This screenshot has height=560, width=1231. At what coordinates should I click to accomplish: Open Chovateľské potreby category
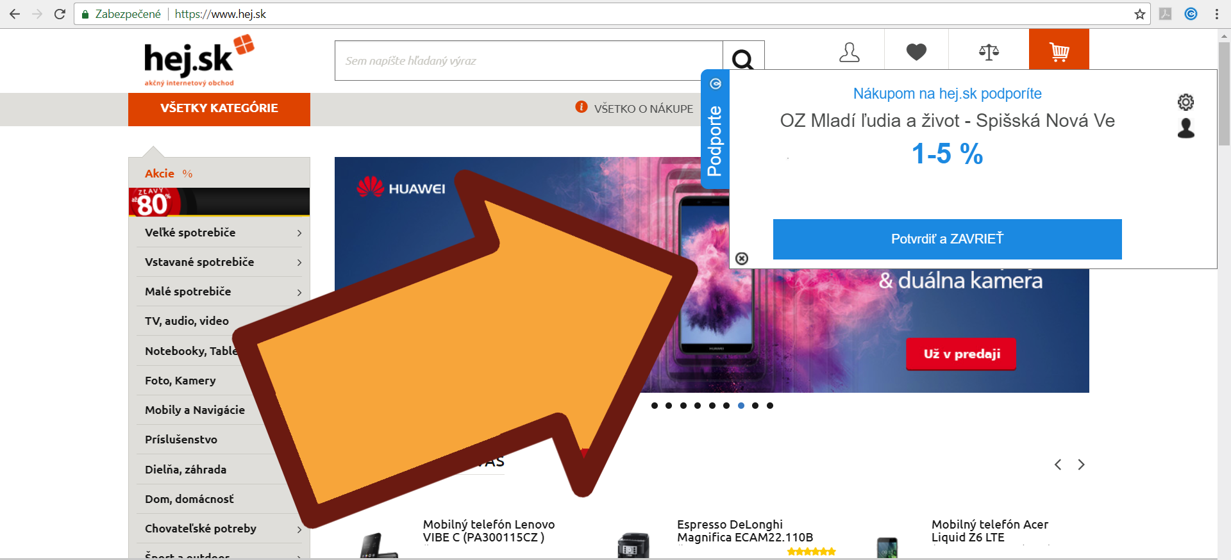[201, 529]
